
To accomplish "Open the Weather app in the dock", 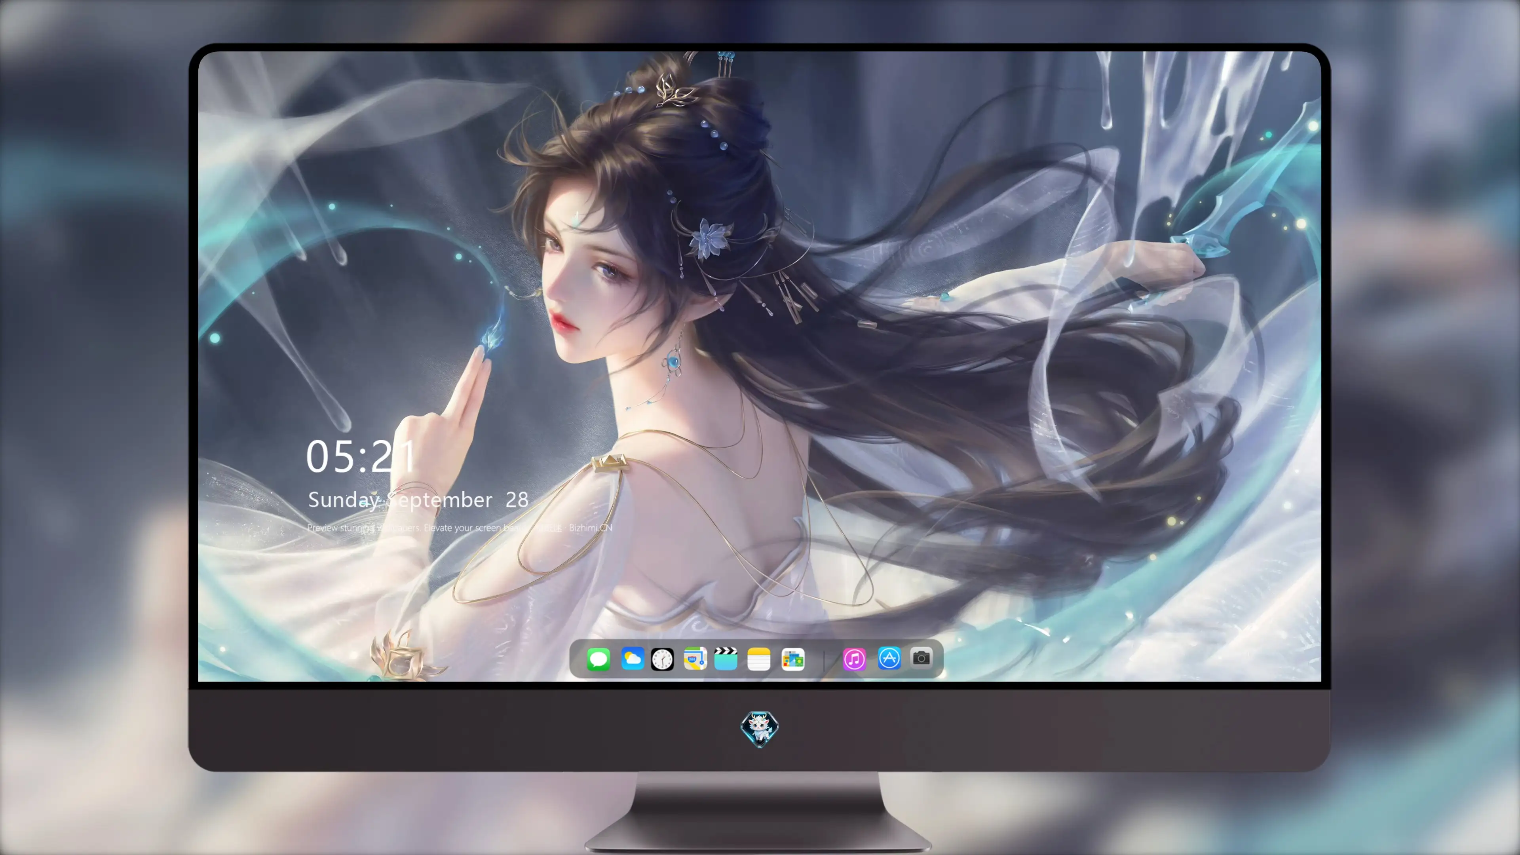I will [632, 659].
